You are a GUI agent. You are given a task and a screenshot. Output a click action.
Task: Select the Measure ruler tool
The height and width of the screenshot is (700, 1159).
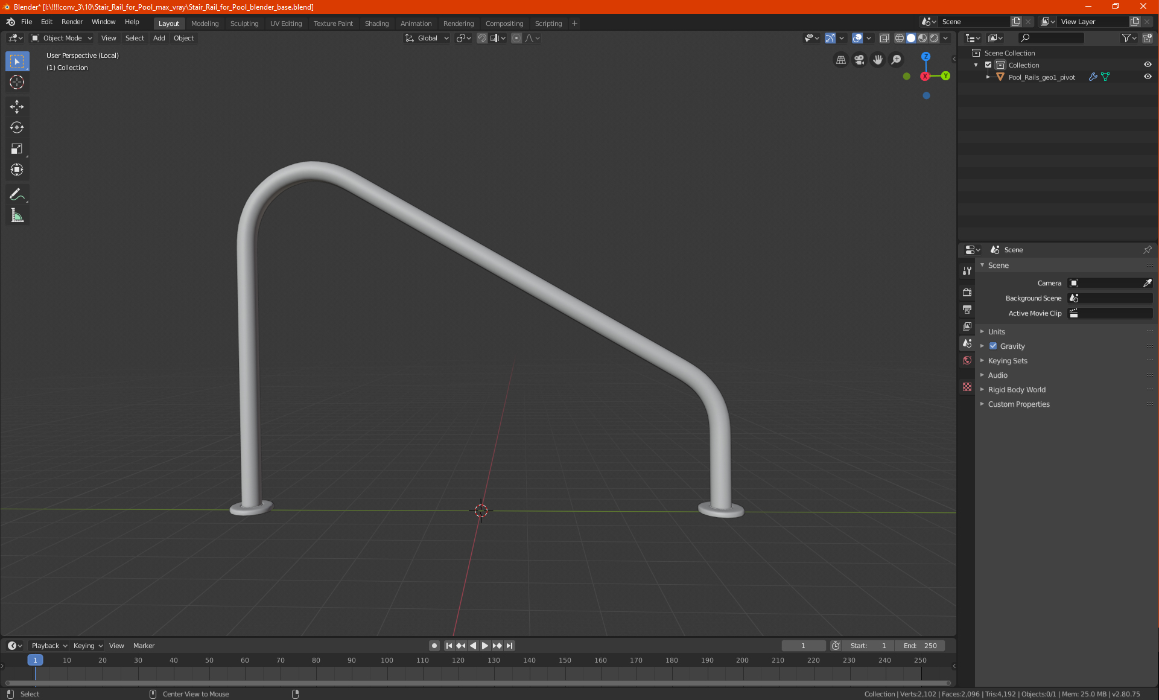[17, 215]
